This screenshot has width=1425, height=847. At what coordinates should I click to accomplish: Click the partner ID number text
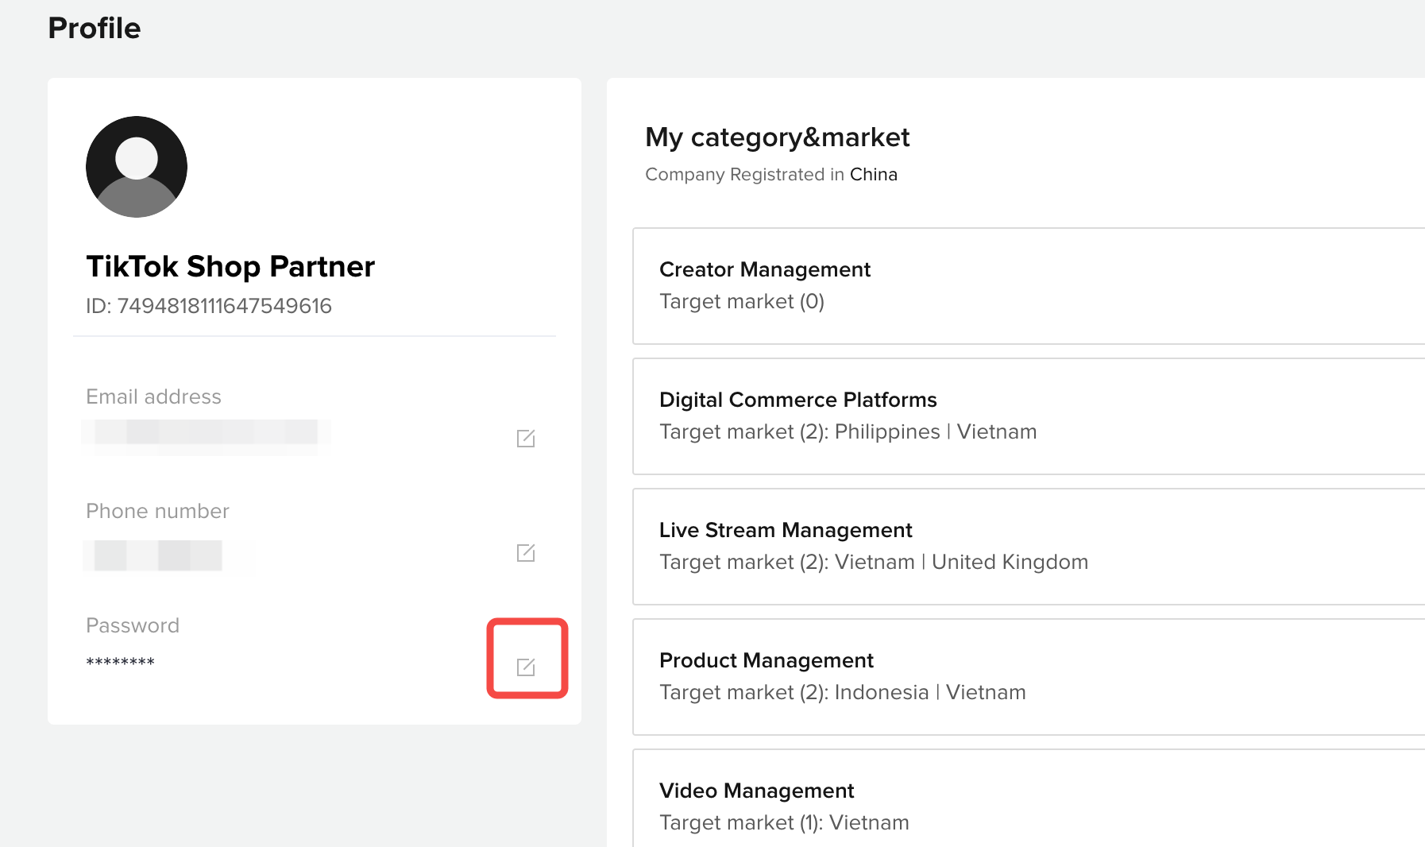(208, 305)
